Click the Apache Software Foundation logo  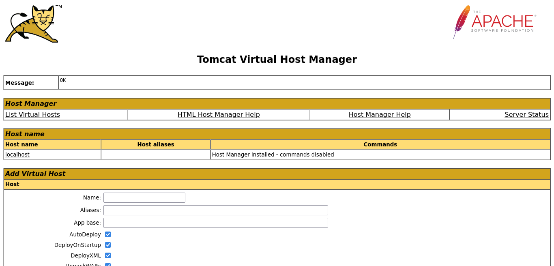pos(495,22)
